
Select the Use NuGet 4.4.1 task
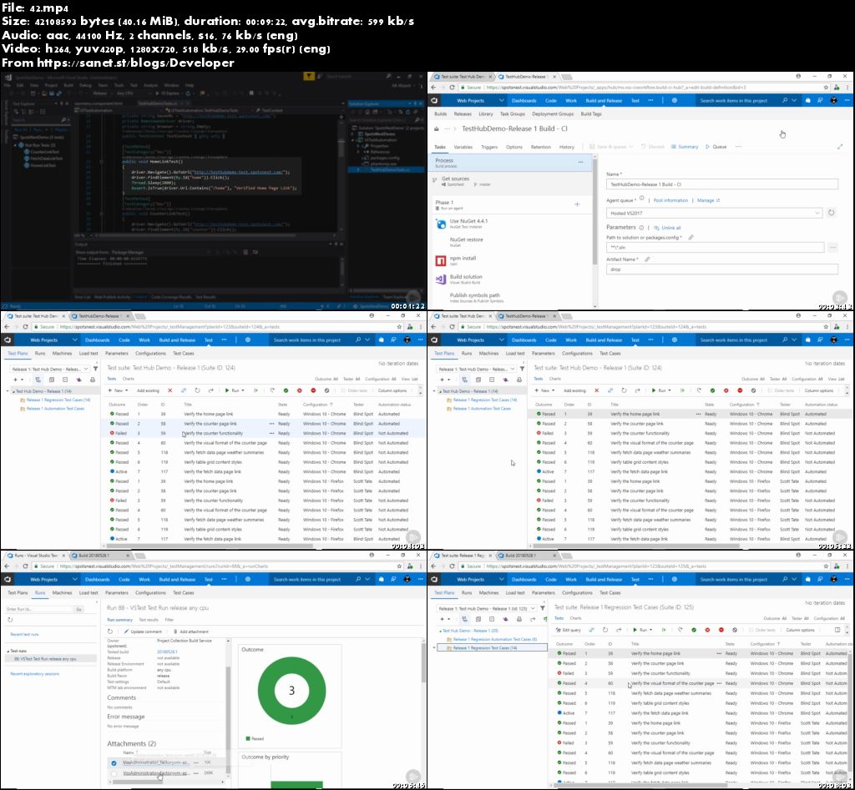(x=514, y=223)
